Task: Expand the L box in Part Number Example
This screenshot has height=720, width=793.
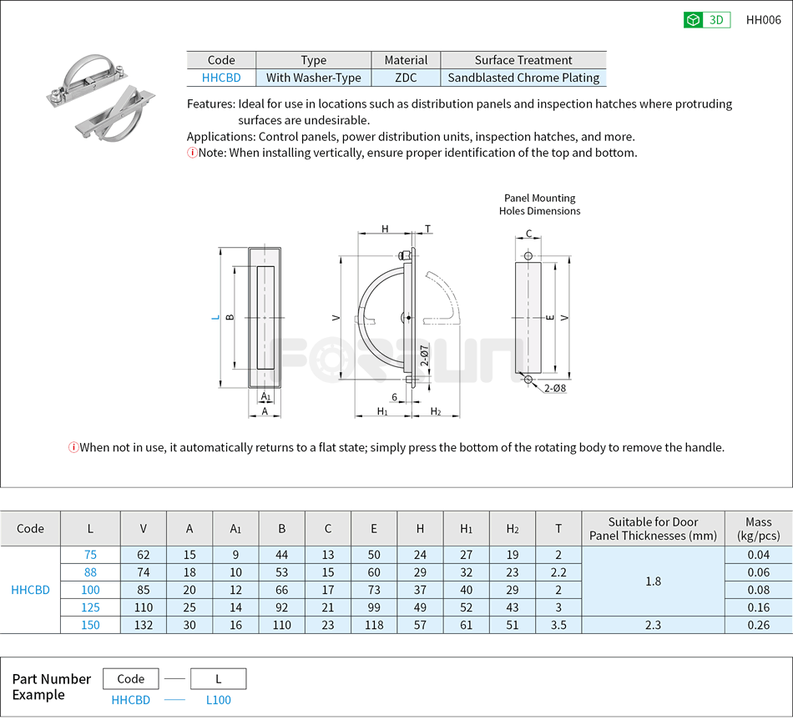Action: tap(218, 678)
